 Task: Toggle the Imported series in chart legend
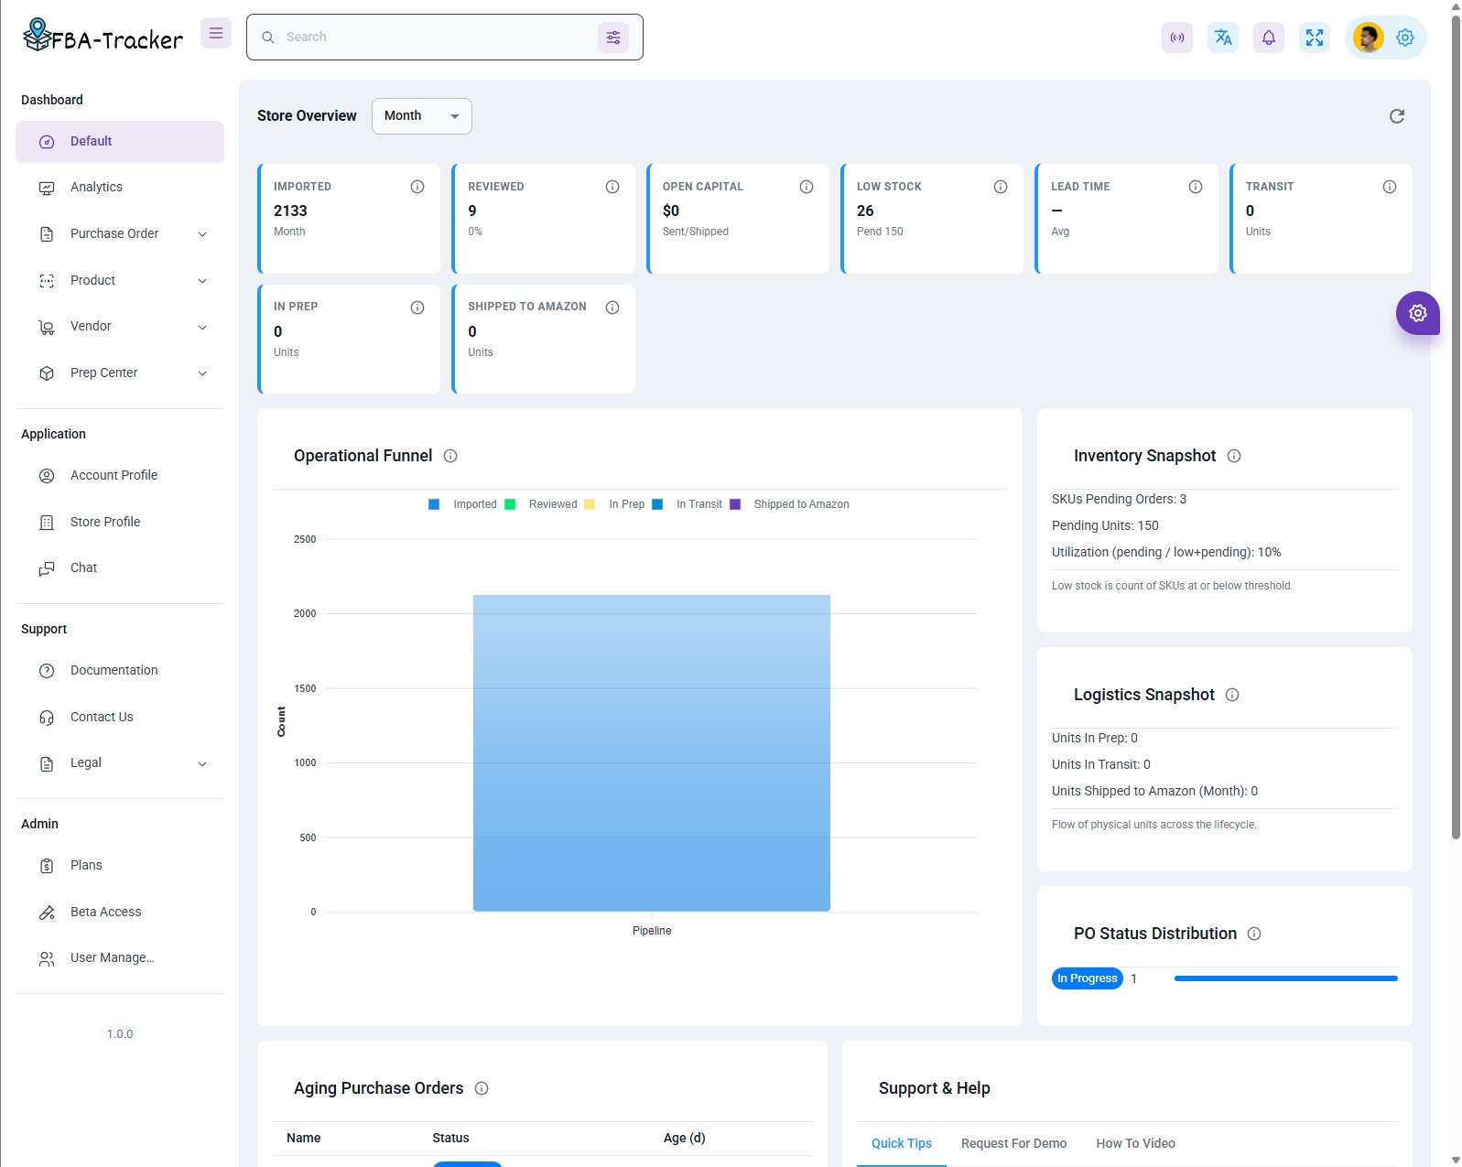click(463, 504)
